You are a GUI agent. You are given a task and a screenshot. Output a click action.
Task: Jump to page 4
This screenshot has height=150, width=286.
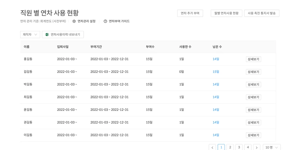coord(248,147)
